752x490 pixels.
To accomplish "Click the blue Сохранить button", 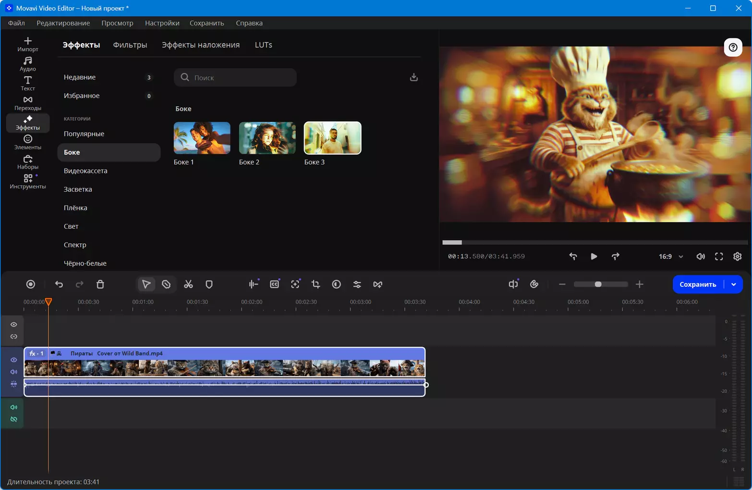I will (x=698, y=284).
